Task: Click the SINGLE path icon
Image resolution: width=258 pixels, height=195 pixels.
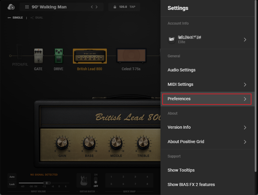Action: click(x=9, y=18)
